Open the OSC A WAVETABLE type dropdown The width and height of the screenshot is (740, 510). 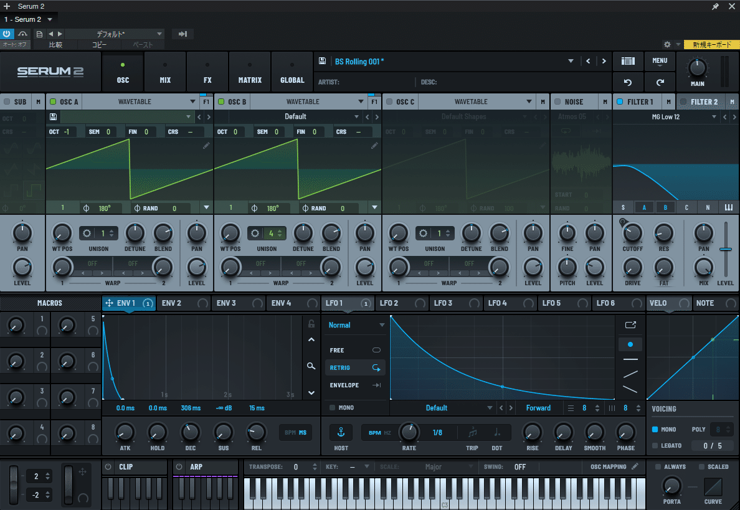pos(140,102)
